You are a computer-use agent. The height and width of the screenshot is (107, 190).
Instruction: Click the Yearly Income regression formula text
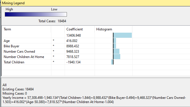point(94,100)
